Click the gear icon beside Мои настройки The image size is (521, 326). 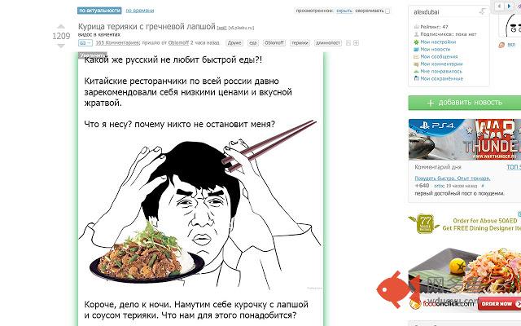click(x=416, y=42)
